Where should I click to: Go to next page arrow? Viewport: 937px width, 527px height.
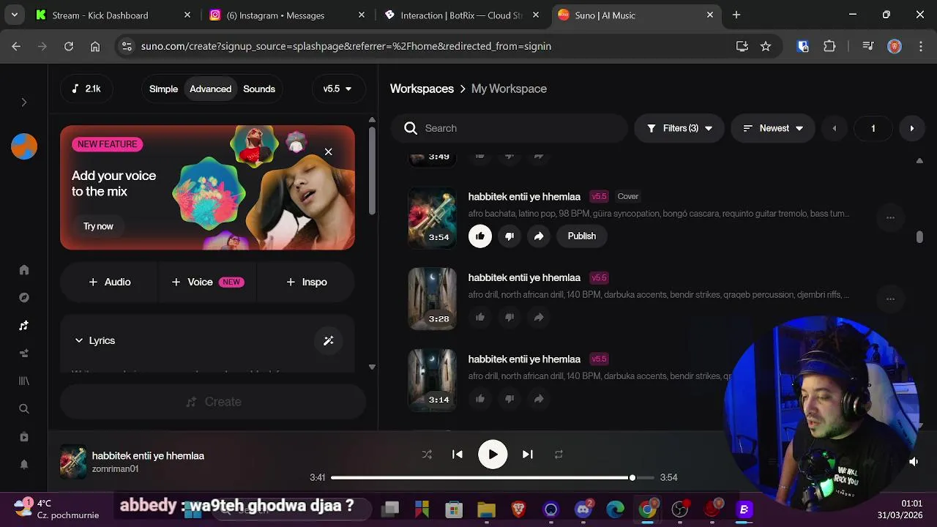point(911,128)
